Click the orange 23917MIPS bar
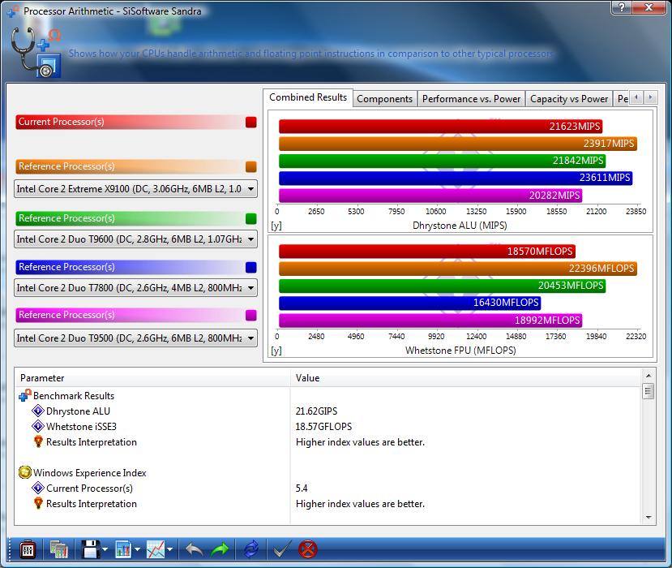 [458, 144]
